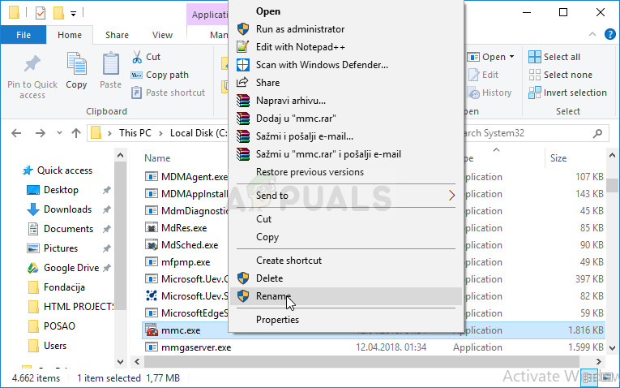Screen dimensions: 620x388
Task: Click the Pin to Quick access icon
Action: pos(32,64)
